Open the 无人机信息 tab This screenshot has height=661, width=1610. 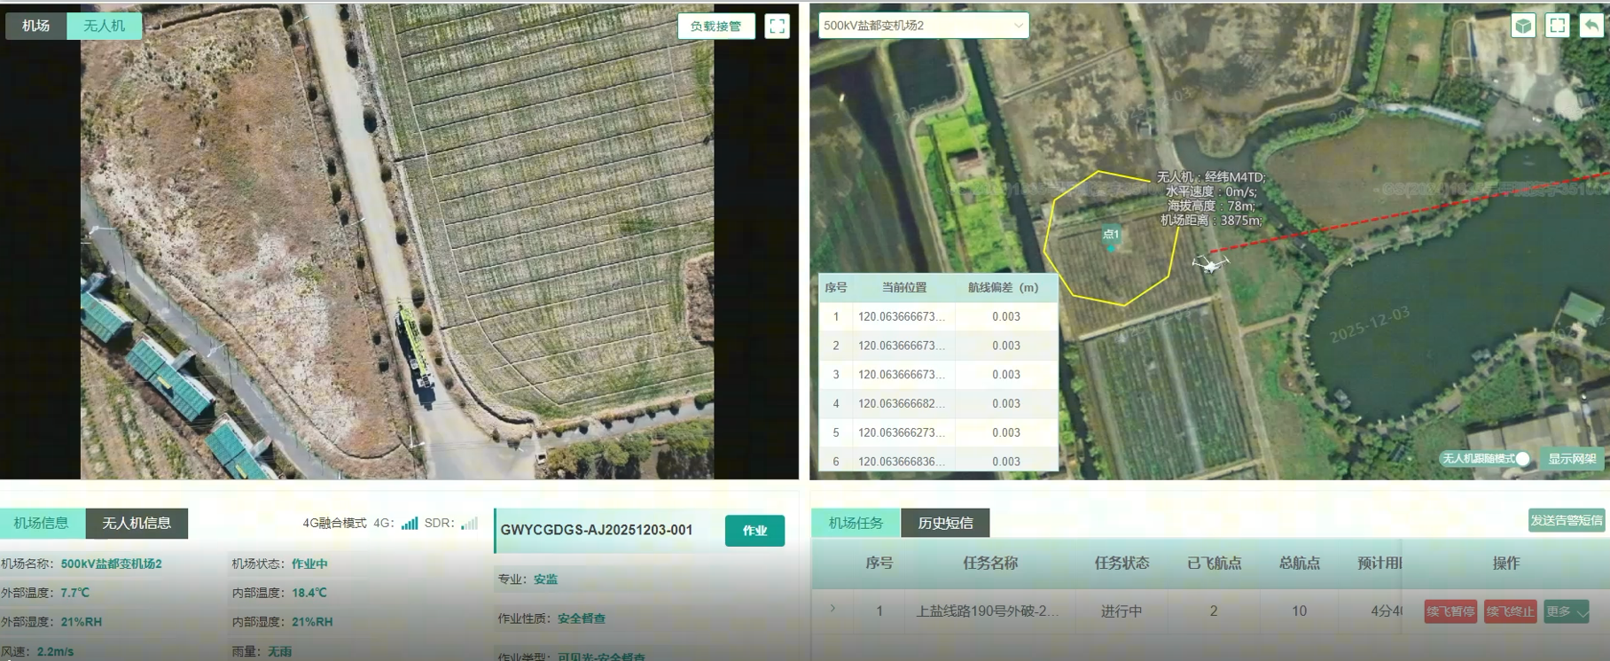[x=137, y=523]
